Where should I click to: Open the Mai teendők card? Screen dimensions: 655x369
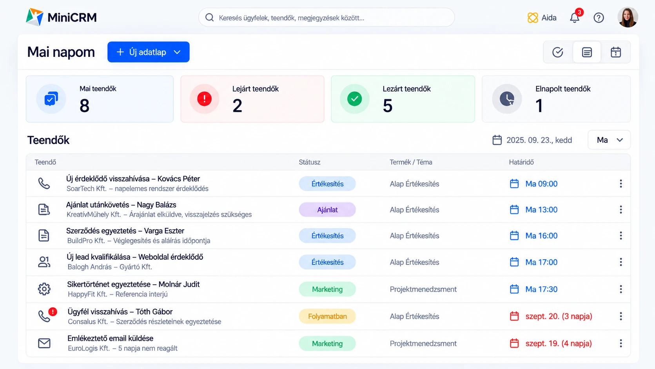(100, 99)
